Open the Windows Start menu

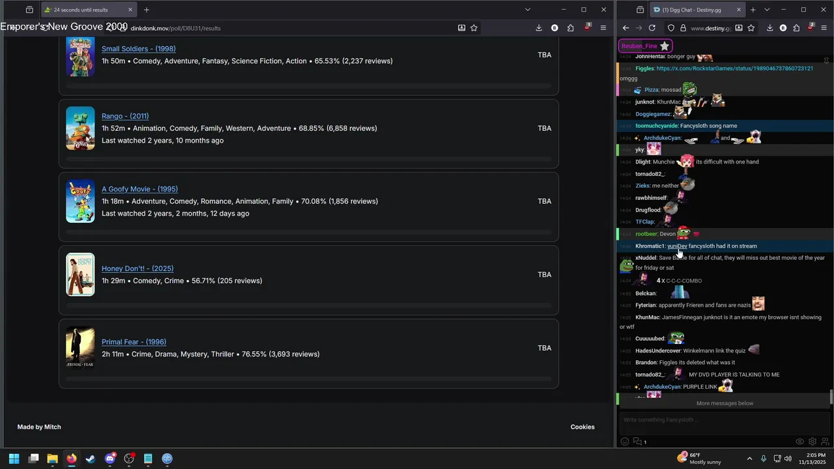point(14,459)
